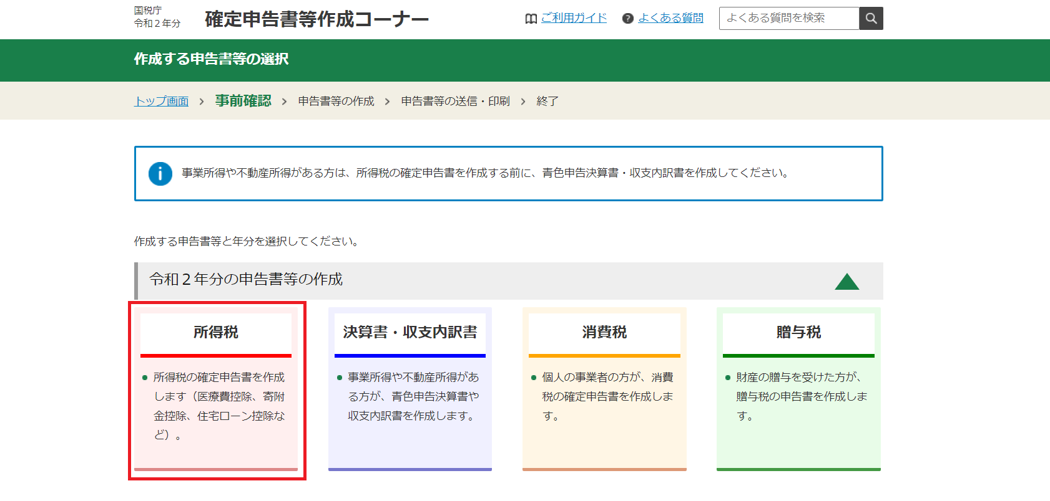Click the 事前確認 breadcrumb step

[243, 101]
